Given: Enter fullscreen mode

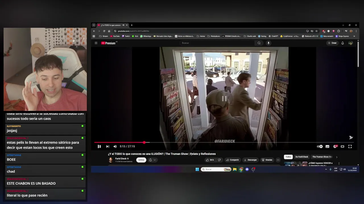Looking at the screenshot, I should 350,146.
